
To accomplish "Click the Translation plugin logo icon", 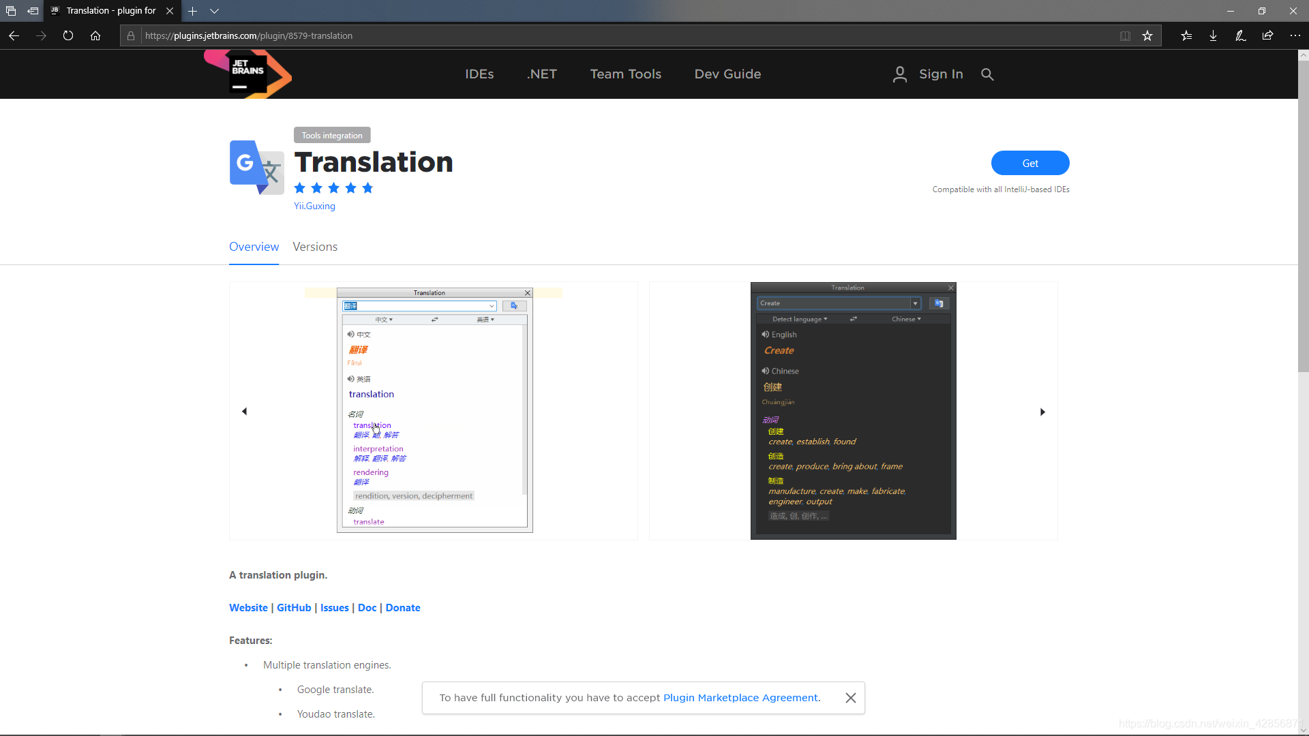I will tap(257, 168).
